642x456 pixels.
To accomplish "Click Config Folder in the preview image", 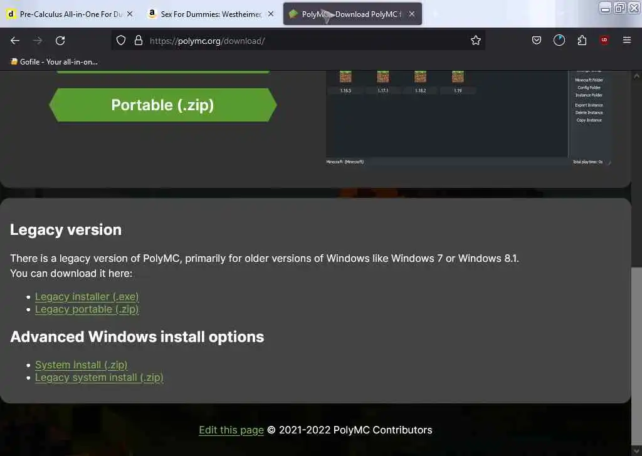I will [x=589, y=88].
